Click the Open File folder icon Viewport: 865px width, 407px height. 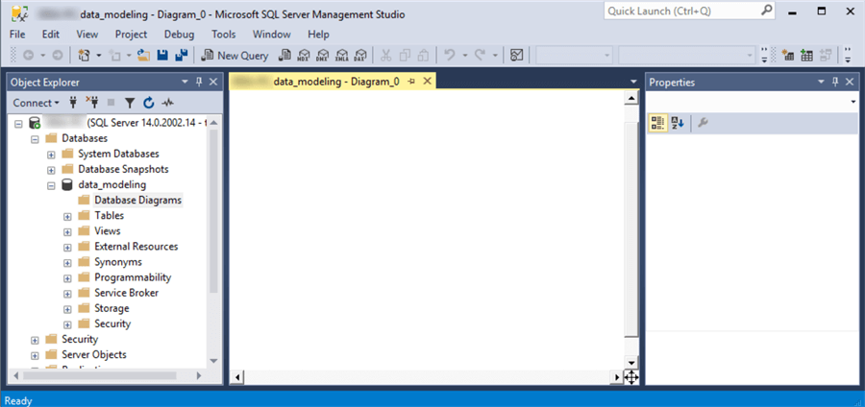click(x=143, y=55)
